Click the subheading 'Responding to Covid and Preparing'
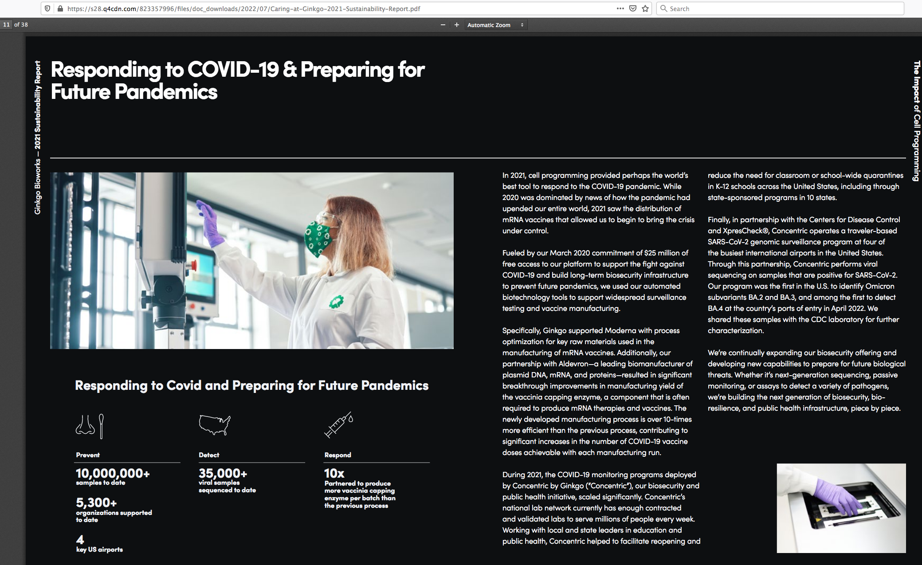Image resolution: width=922 pixels, height=565 pixels. 251,385
